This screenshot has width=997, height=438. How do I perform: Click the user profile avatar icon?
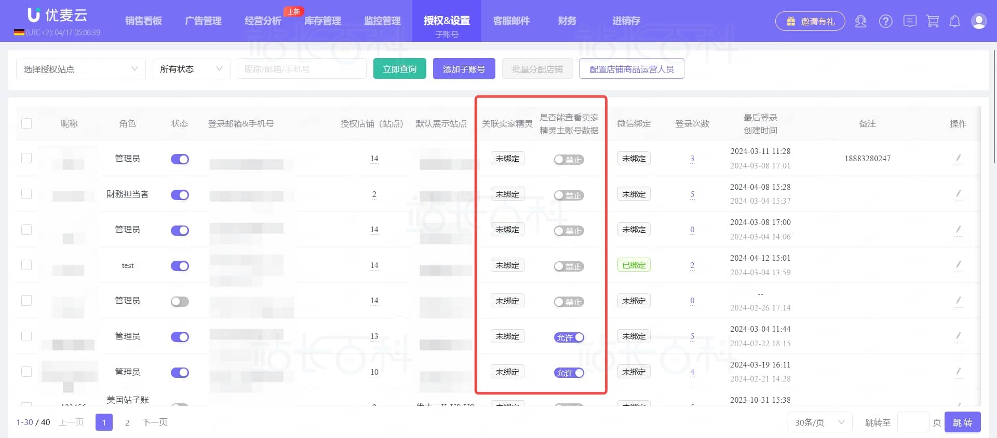(978, 21)
